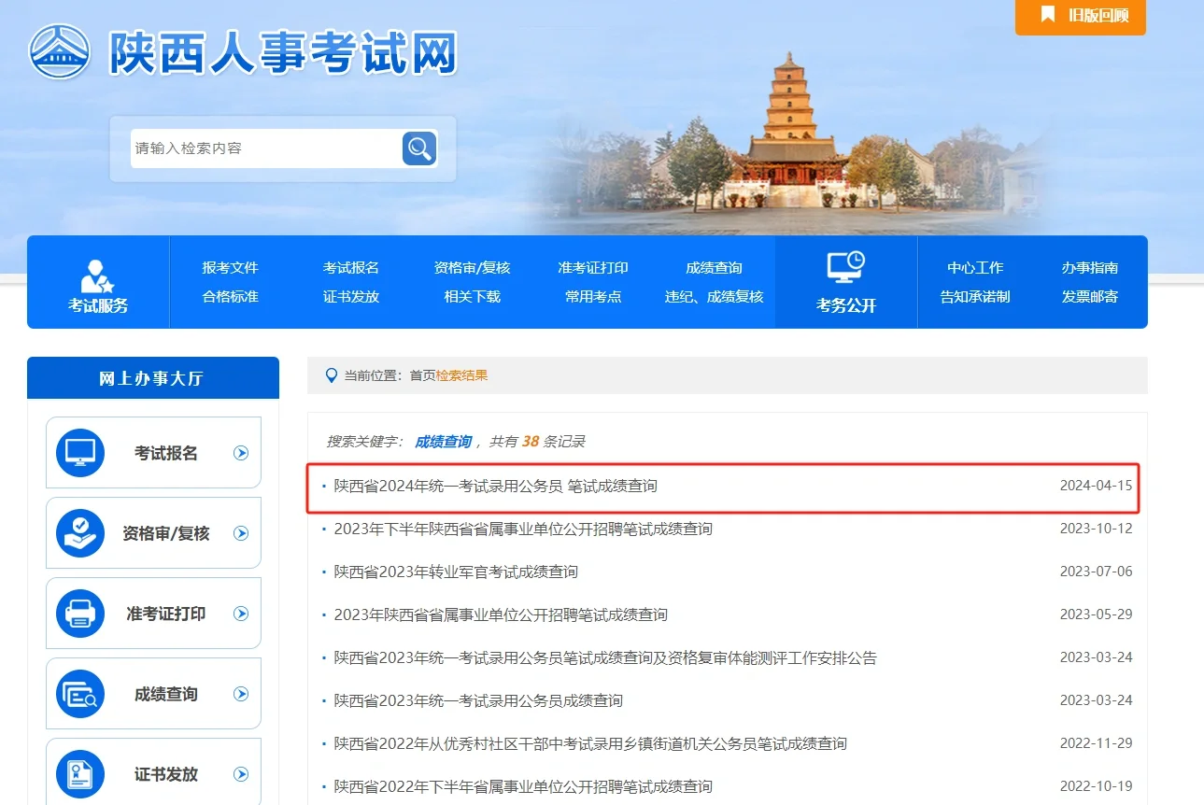Click the 资格审/复核 hand-check icon

click(79, 532)
